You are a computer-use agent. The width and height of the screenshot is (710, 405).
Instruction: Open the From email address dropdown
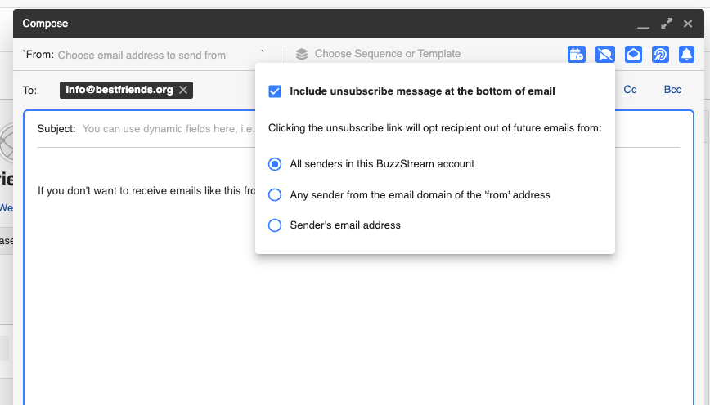click(x=155, y=56)
